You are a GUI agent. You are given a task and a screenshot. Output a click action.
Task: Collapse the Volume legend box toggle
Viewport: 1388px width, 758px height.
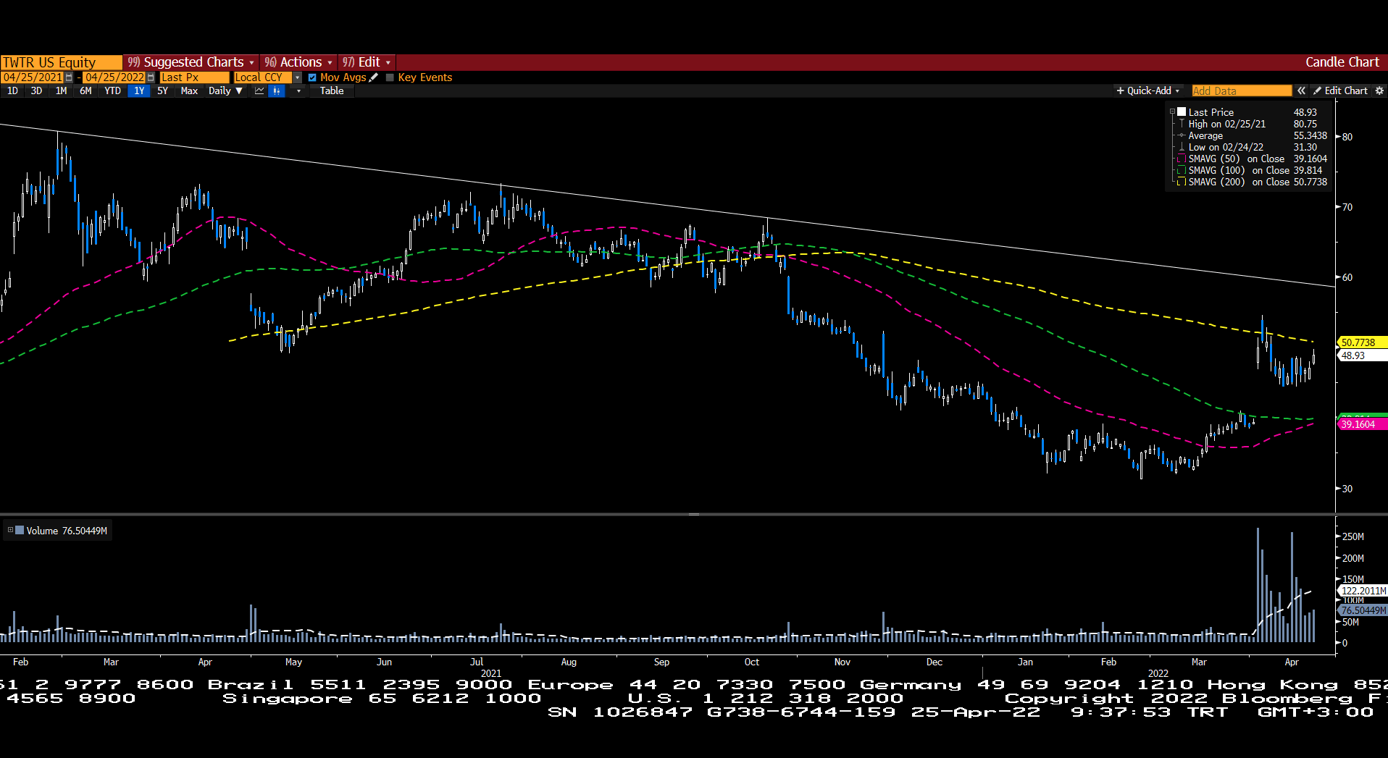(10, 530)
